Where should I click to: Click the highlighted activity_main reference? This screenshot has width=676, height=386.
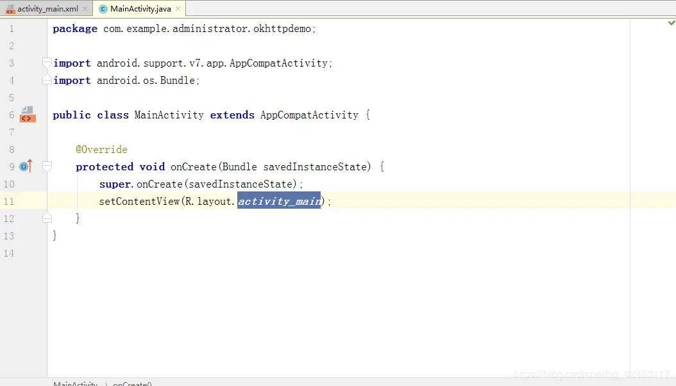279,201
